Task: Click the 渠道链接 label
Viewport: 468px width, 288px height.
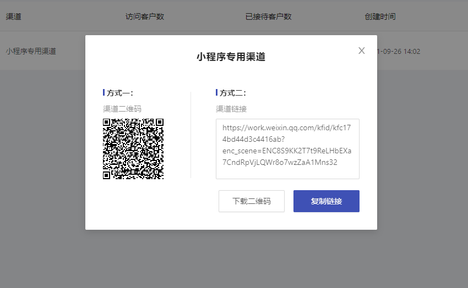Action: (231, 109)
